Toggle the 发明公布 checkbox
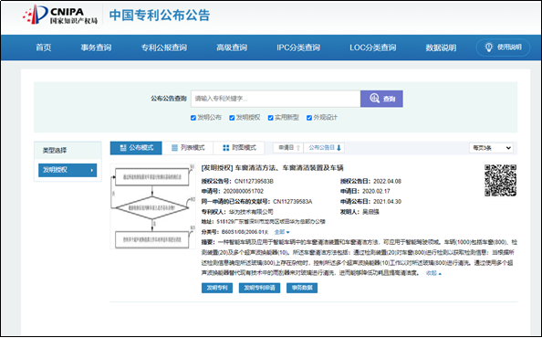Image resolution: width=542 pixels, height=338 pixels. (x=193, y=118)
